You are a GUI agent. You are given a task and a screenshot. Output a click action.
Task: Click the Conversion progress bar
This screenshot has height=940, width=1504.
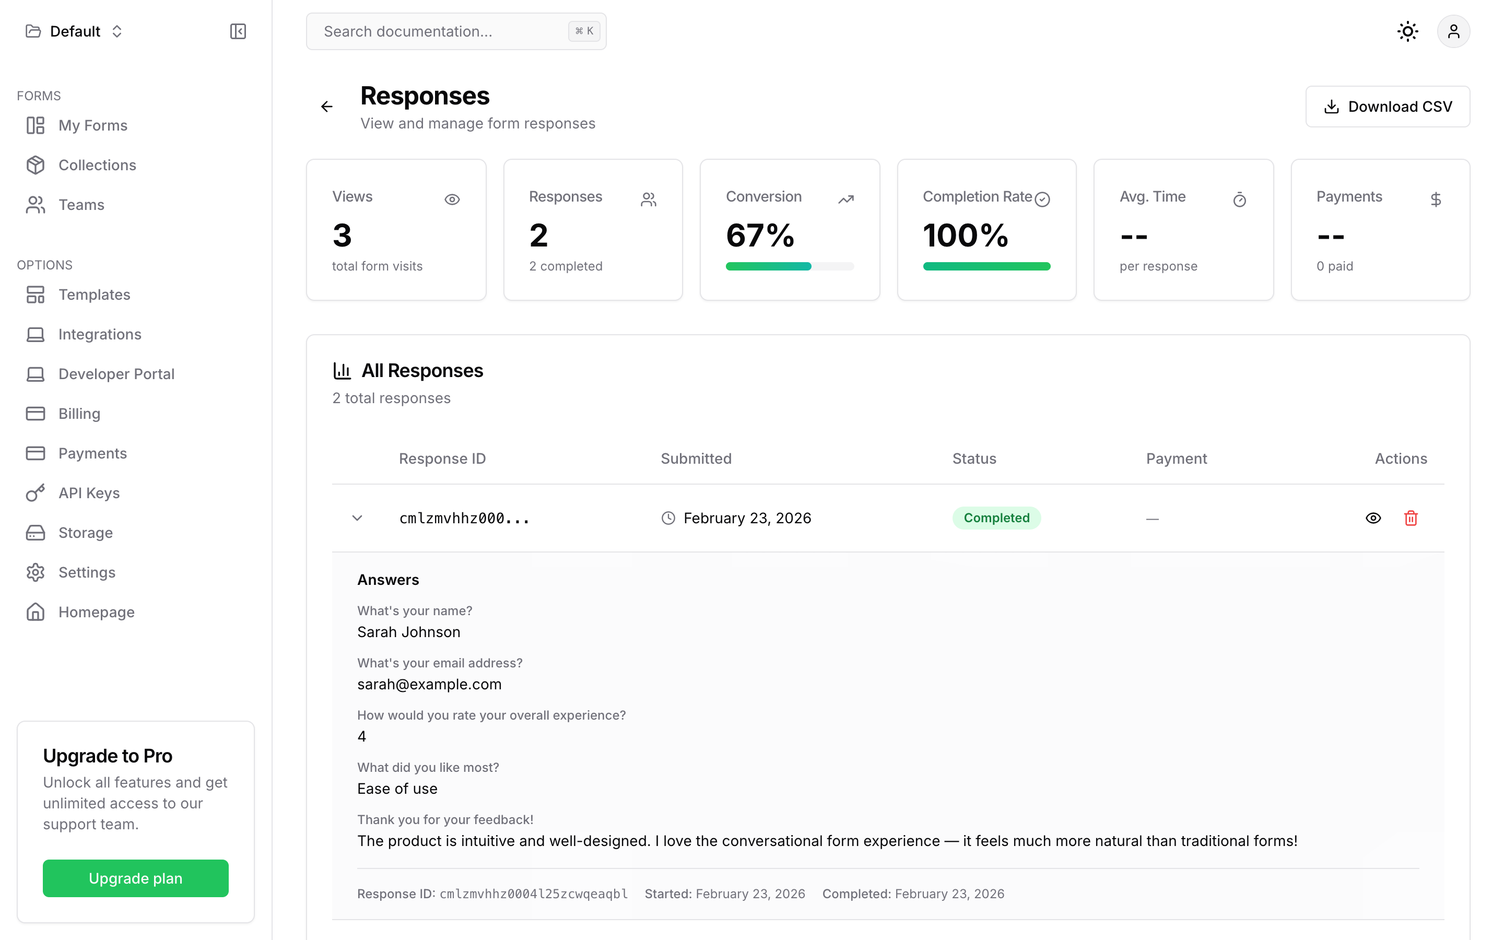click(x=789, y=267)
